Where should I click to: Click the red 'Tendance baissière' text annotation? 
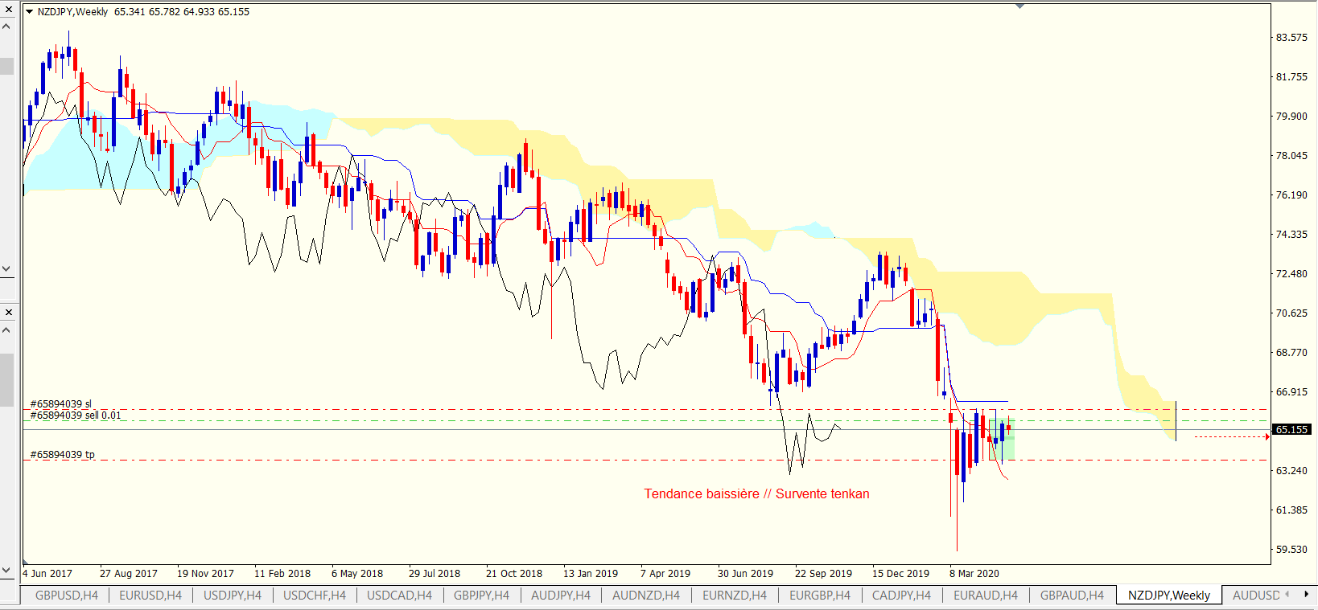(756, 494)
